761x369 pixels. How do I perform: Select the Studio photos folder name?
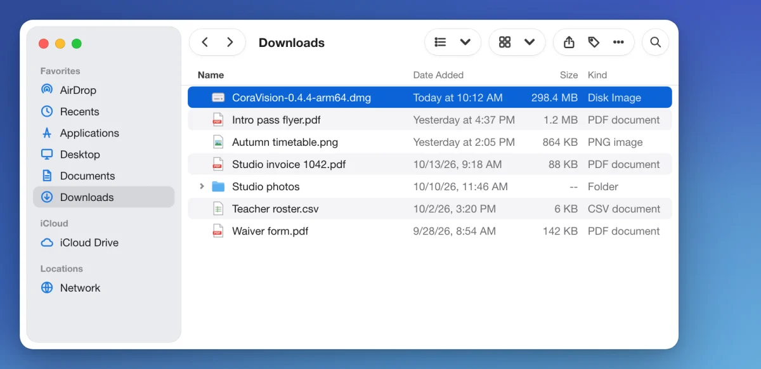click(266, 186)
